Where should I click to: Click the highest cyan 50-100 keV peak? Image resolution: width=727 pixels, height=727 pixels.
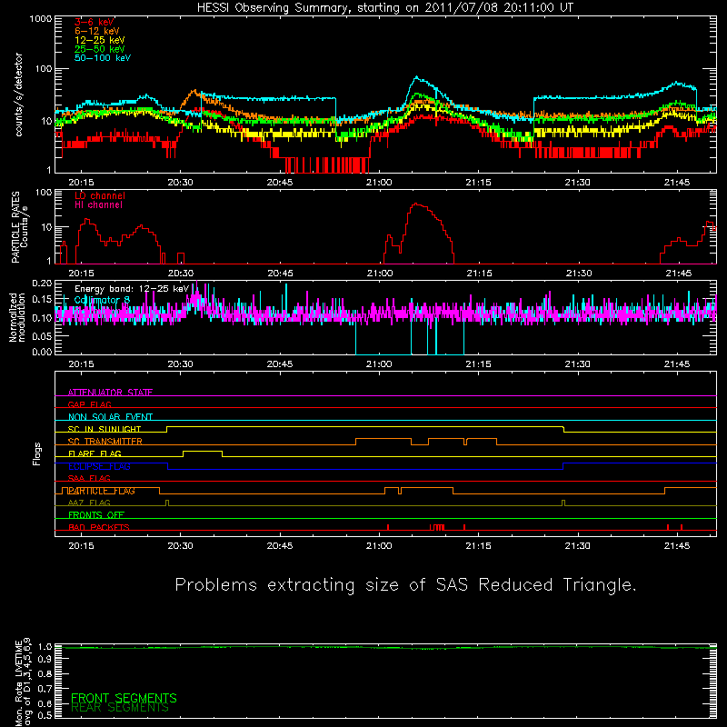(416, 77)
